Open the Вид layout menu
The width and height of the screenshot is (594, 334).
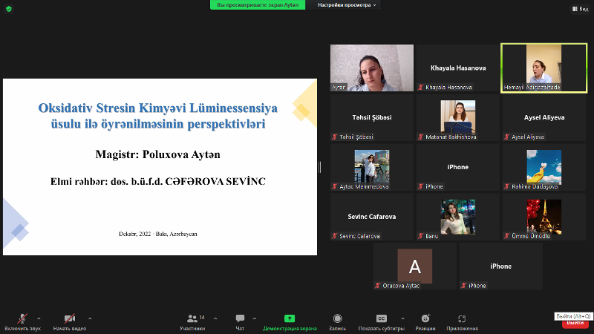pos(579,8)
